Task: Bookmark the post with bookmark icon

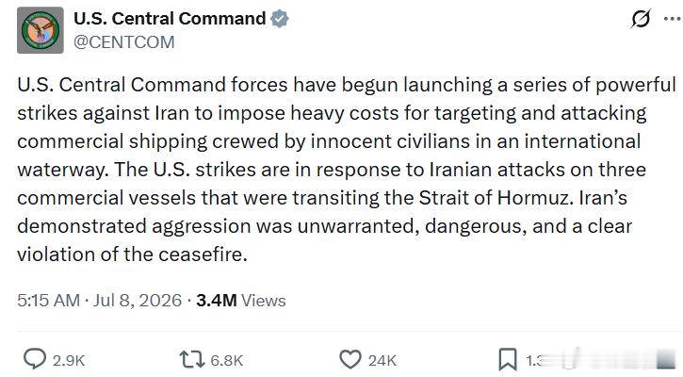Action: point(508,360)
